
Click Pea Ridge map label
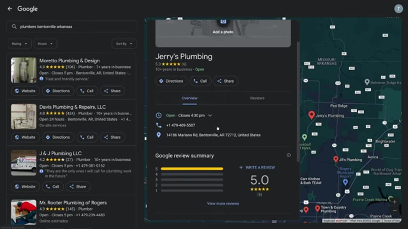point(339,106)
